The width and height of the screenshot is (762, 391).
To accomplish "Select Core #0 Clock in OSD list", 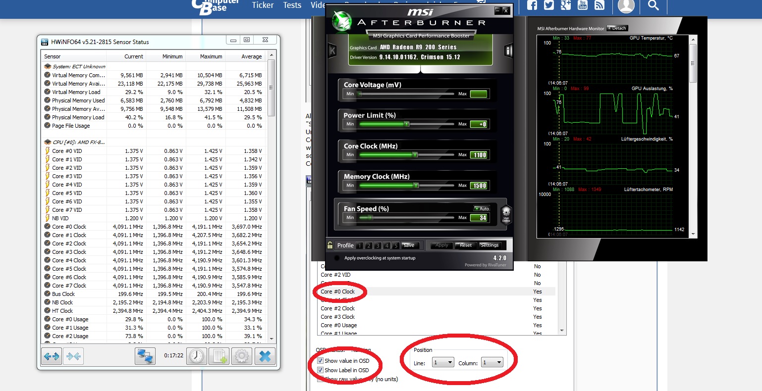I will pos(436,292).
